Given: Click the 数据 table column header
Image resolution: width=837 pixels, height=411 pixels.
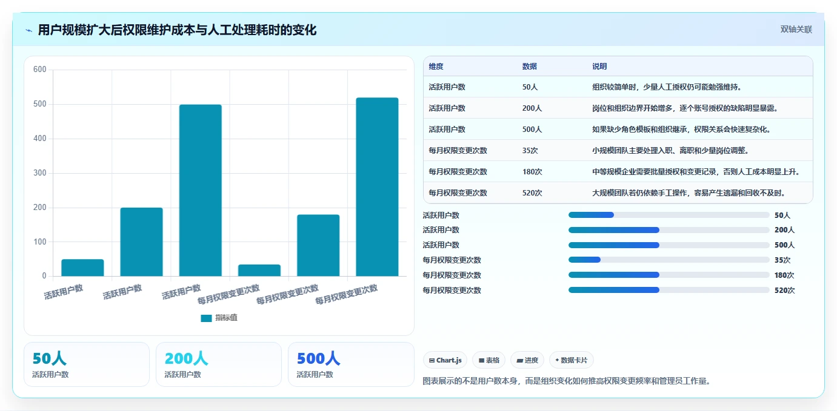Looking at the screenshot, I should click(x=529, y=67).
